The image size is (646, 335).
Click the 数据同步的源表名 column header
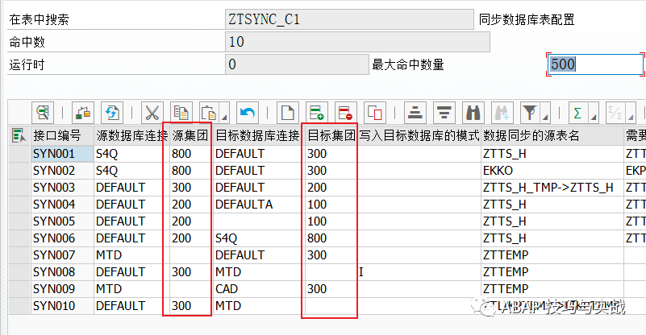click(552, 135)
